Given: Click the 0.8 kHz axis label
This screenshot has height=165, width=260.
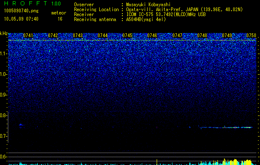Looking at the screenshot, I should coord(4,115).
